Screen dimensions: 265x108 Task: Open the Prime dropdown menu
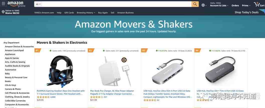point(246,6)
